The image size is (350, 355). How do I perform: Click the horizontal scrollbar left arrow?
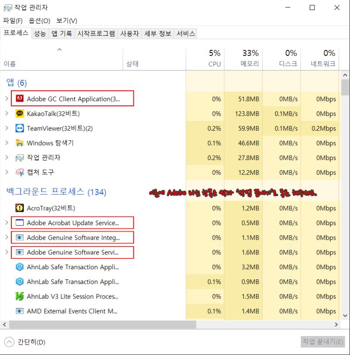[x=4, y=325]
